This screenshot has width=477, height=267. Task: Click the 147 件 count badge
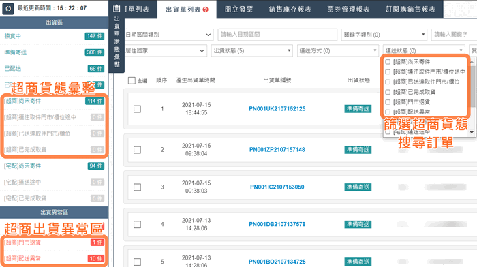[94, 36]
